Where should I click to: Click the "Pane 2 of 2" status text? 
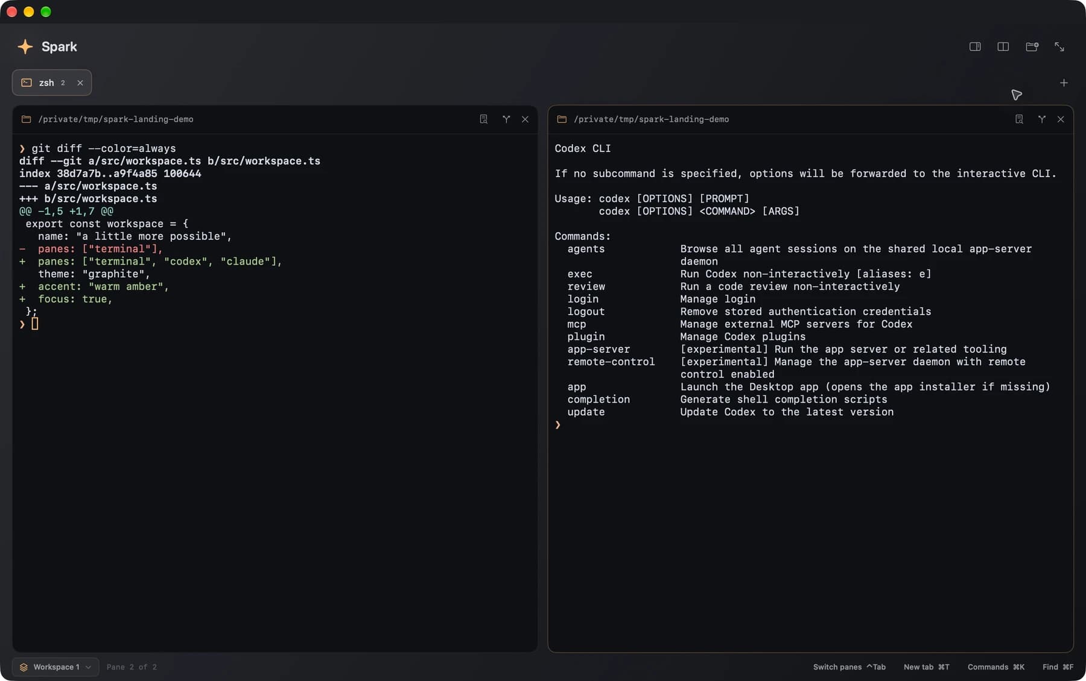point(132,667)
